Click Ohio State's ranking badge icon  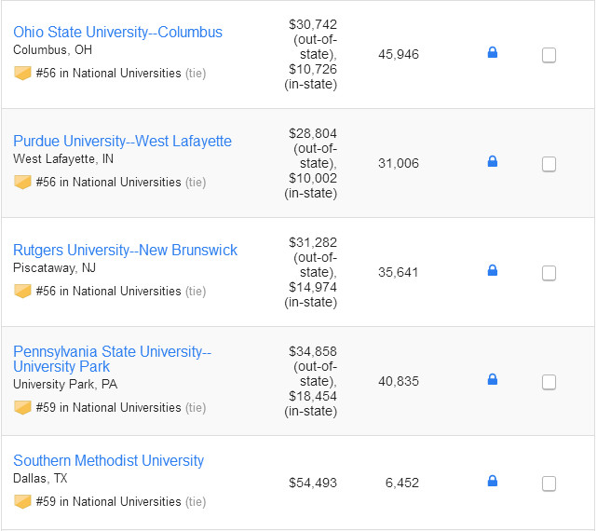[x=22, y=73]
